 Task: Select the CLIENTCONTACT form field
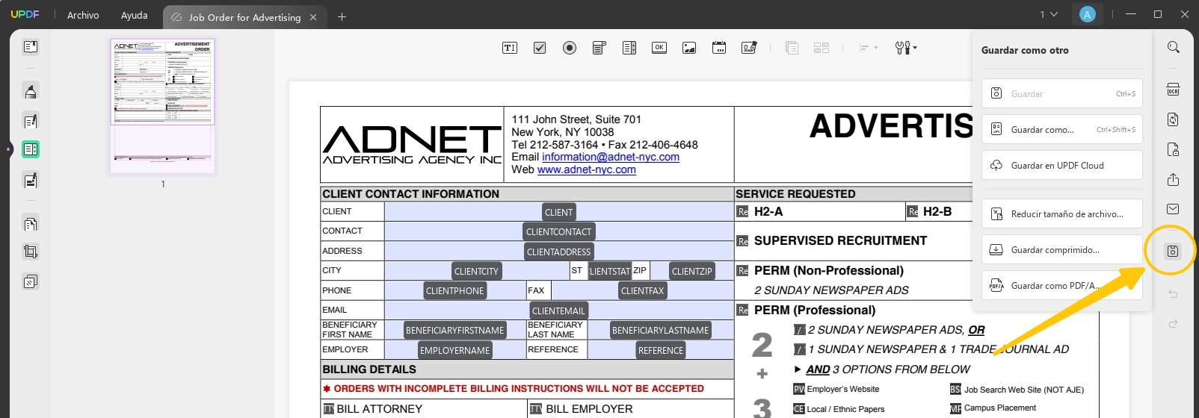point(558,231)
